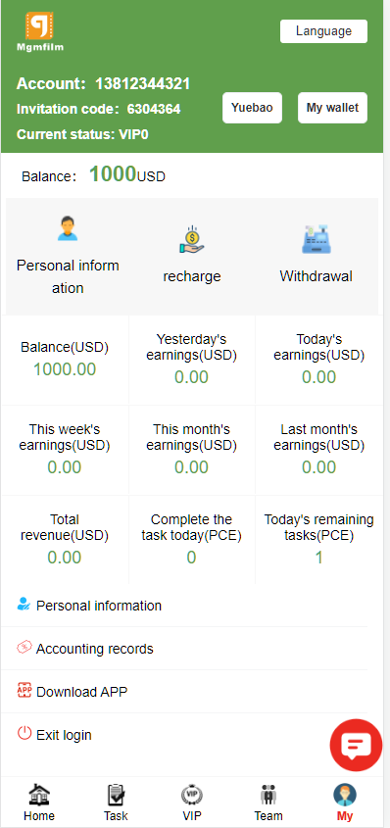Screen dimensions: 390x828
Task: Open My wallet
Action: click(x=332, y=108)
